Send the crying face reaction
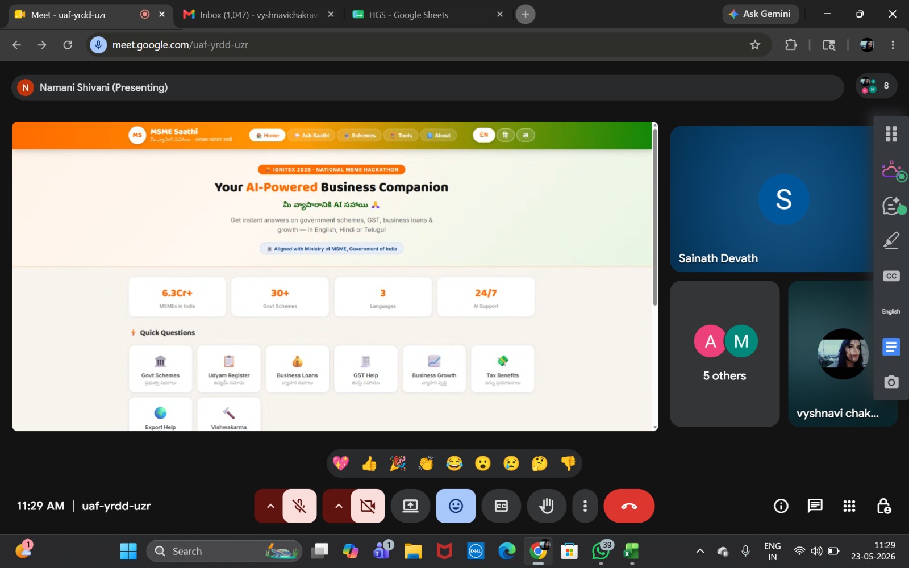 coord(511,463)
